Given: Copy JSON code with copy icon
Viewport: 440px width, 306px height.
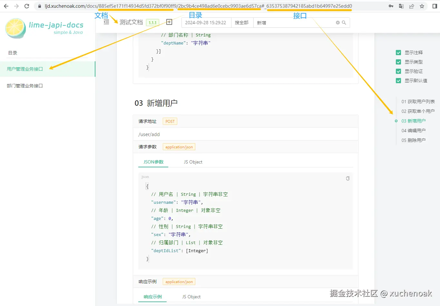Looking at the screenshot, I should (347, 178).
